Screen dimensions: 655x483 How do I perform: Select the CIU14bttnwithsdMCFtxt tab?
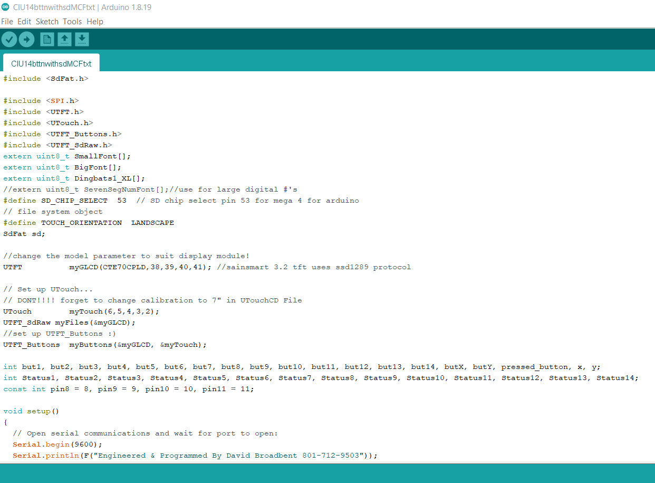pyautogui.click(x=51, y=63)
